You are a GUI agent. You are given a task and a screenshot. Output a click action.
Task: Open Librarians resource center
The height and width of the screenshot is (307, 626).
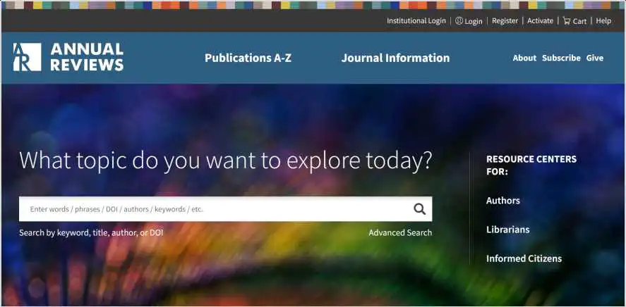[508, 230]
